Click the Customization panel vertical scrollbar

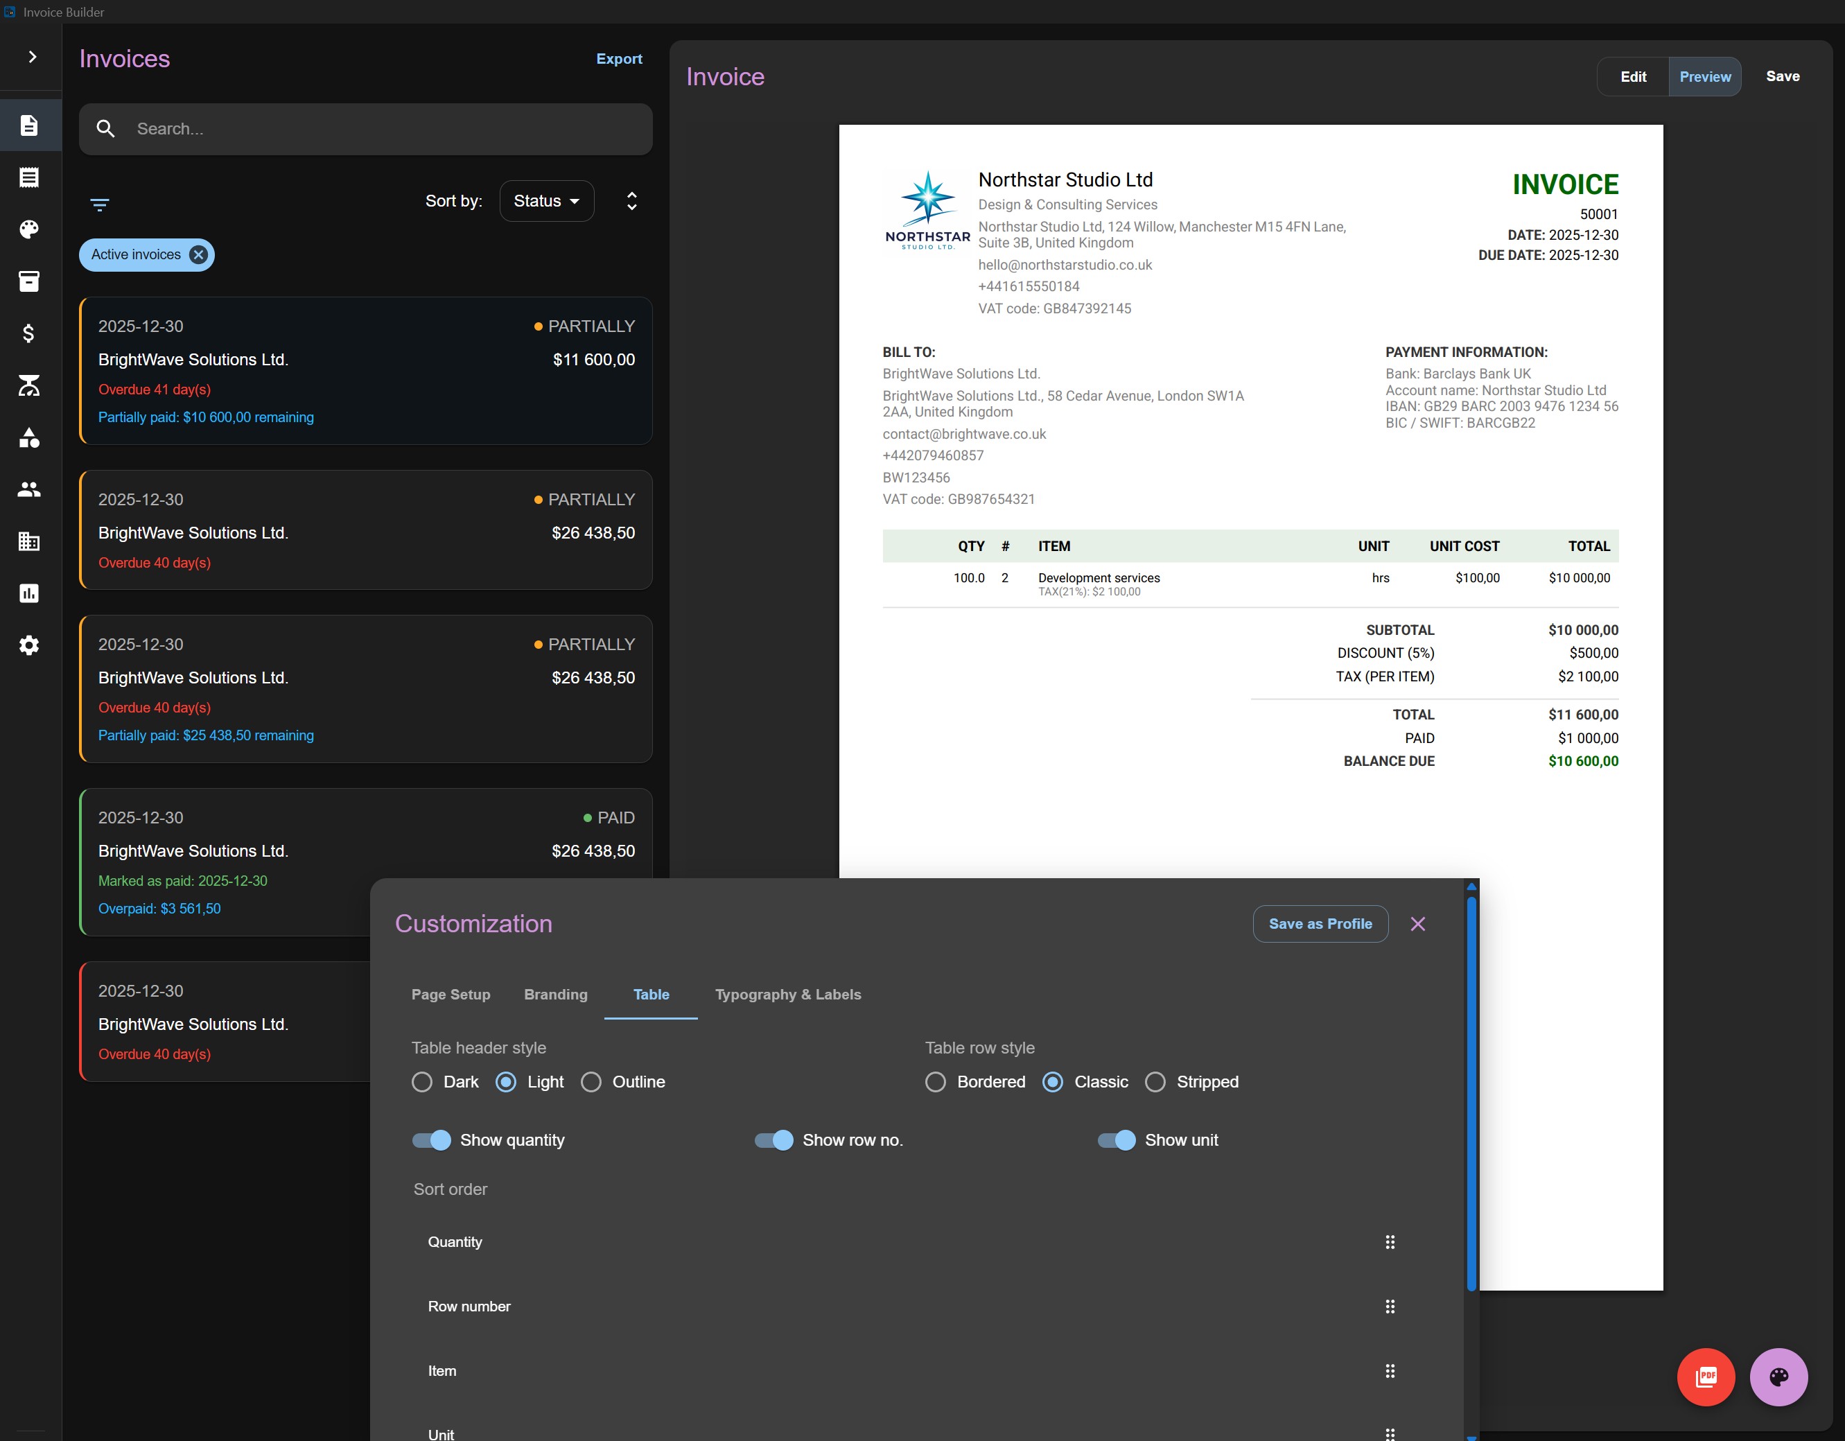tap(1471, 1094)
